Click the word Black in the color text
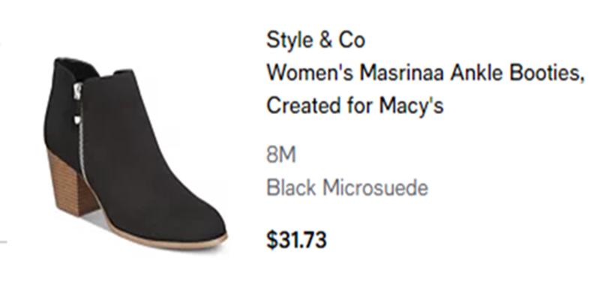The height and width of the screenshot is (289, 600). (x=291, y=188)
